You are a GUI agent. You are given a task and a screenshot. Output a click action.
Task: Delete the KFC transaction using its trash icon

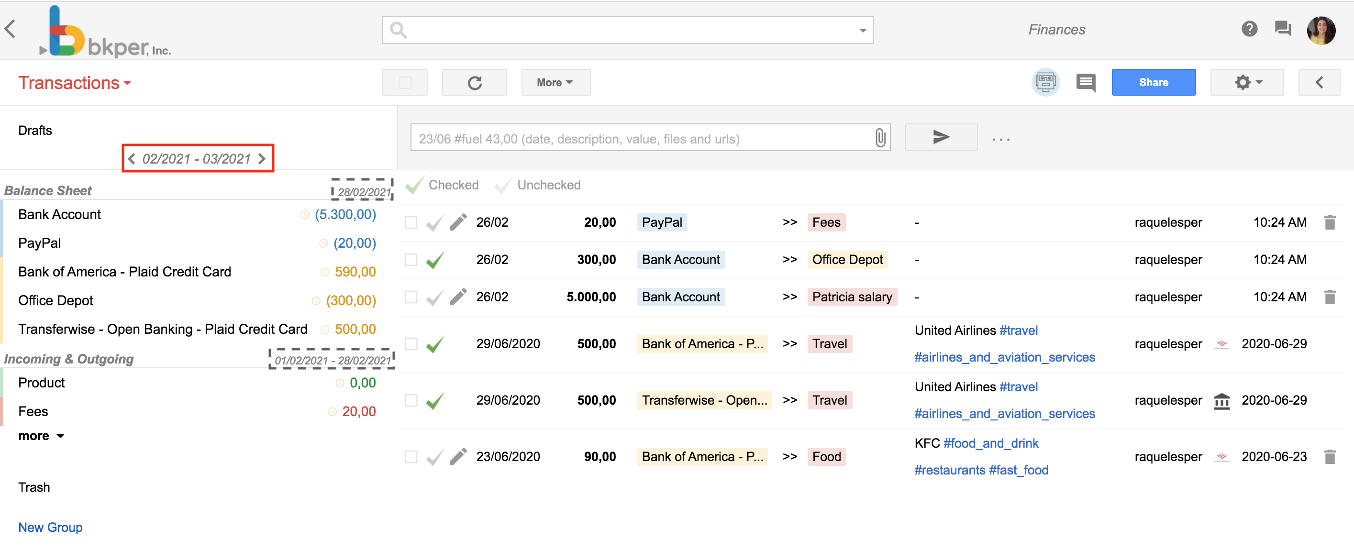point(1331,456)
